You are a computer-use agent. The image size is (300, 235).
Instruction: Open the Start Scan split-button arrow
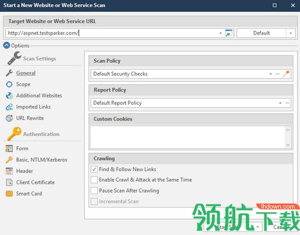[x=257, y=227]
